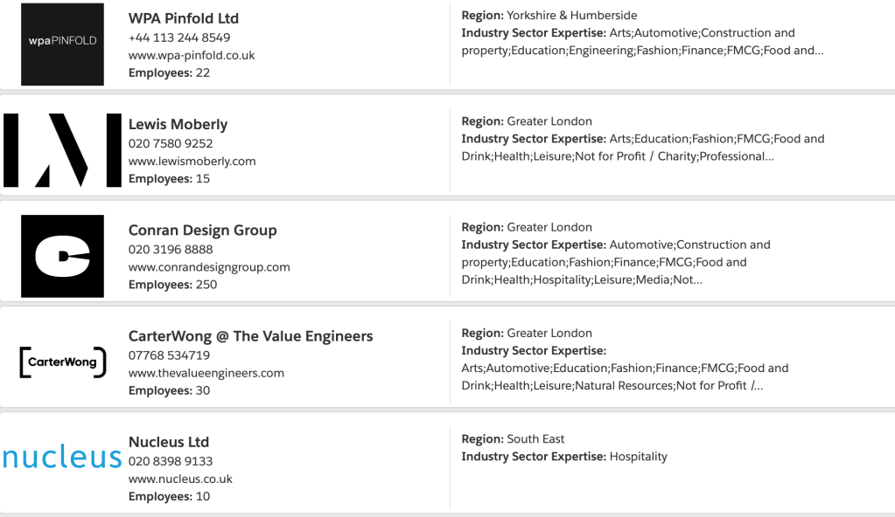Click Conran phone number 020 3196 8888

pos(171,250)
